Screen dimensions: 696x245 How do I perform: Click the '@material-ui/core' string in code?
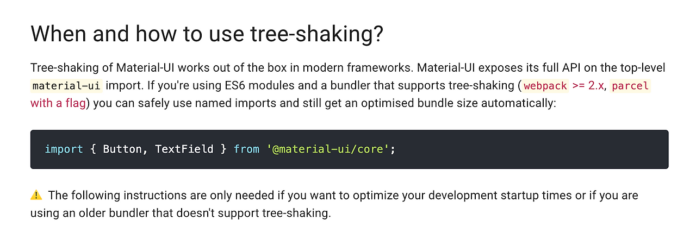[x=327, y=149]
